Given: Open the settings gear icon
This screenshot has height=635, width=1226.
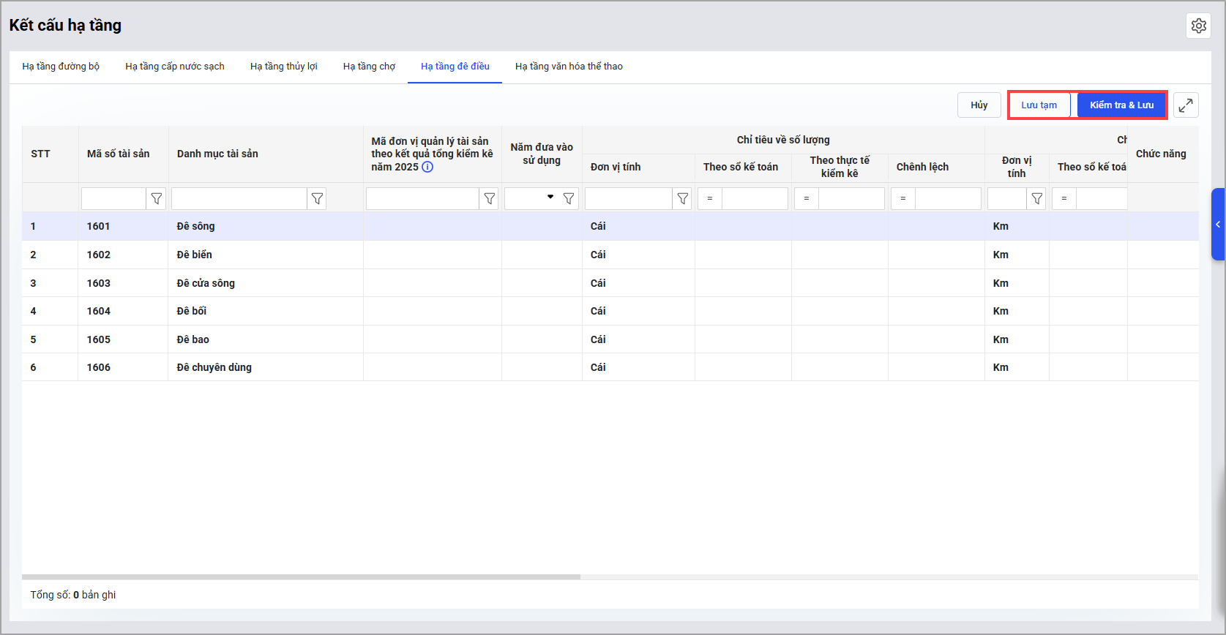Looking at the screenshot, I should (x=1198, y=26).
